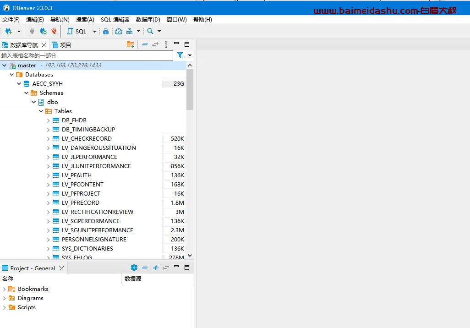
Task: Toggle link with editor in database navigator
Action: click(155, 44)
